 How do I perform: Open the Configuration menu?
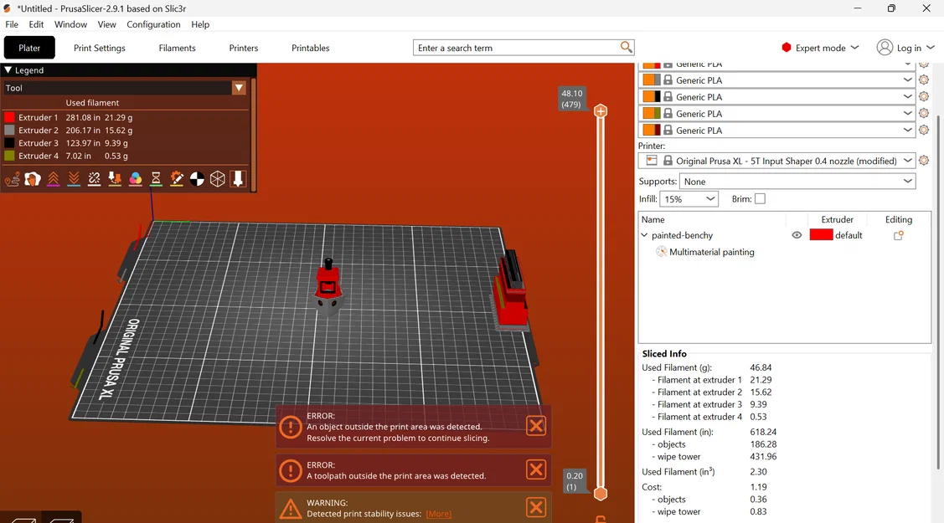153,24
